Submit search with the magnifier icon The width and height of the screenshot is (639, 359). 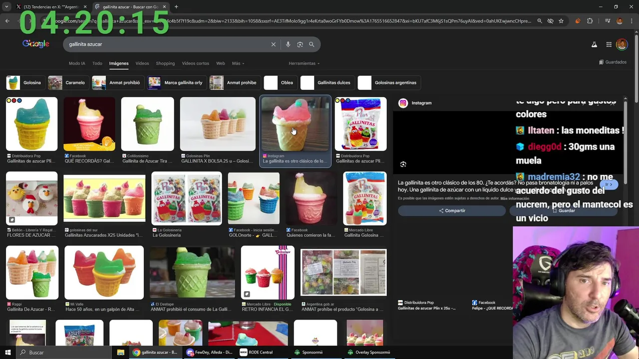click(x=312, y=44)
